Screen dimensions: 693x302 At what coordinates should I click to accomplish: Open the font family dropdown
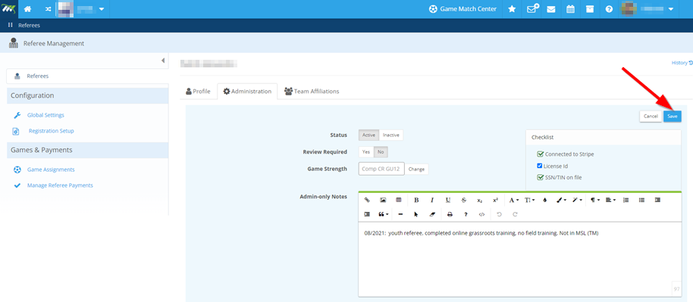coord(513,200)
